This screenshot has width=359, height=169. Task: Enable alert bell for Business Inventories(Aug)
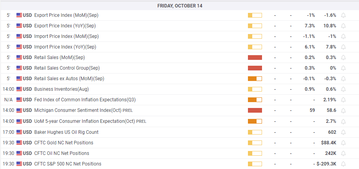(343, 89)
